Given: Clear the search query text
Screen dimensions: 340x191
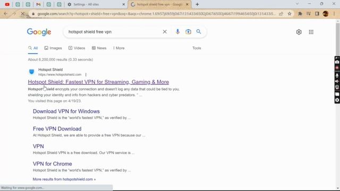Looking at the screenshot, I should click(165, 32).
